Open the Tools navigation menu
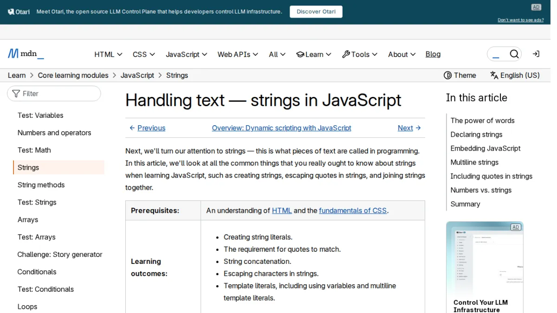557x313 pixels. [x=360, y=54]
